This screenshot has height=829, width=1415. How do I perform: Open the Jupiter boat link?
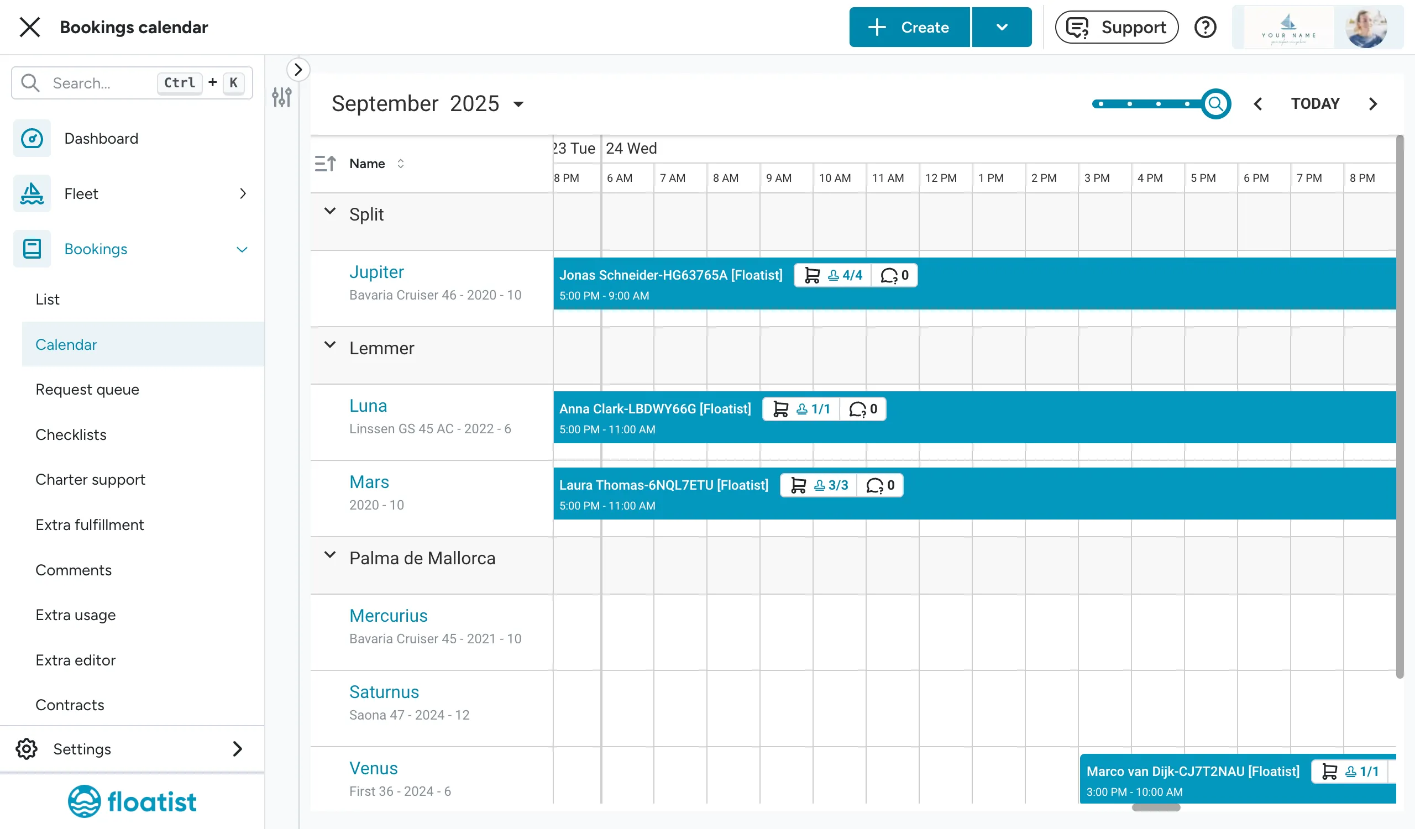point(377,272)
